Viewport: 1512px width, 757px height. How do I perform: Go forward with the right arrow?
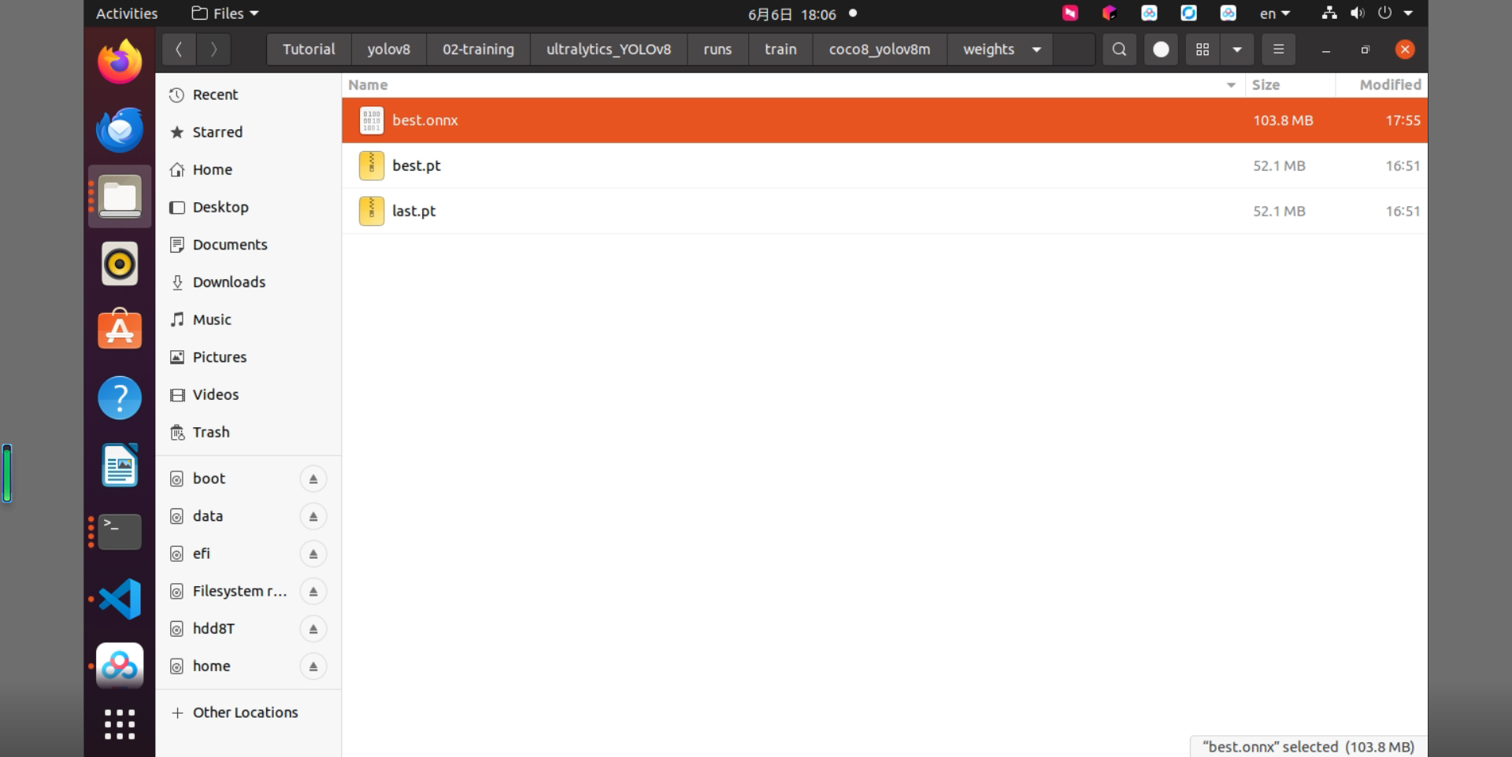(x=213, y=50)
